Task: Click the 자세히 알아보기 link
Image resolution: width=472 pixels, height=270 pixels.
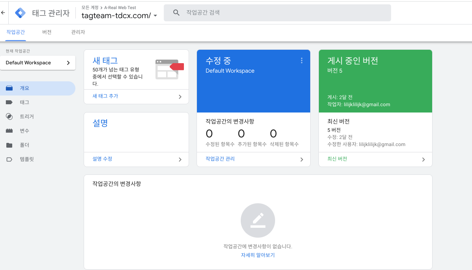Action: click(x=258, y=255)
